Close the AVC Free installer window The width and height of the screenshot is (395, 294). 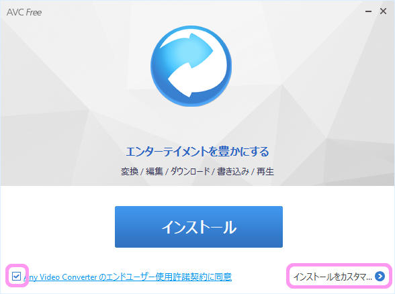(x=383, y=11)
